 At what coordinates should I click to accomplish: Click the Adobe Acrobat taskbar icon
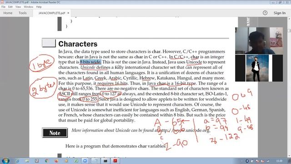pyautogui.click(x=115, y=161)
